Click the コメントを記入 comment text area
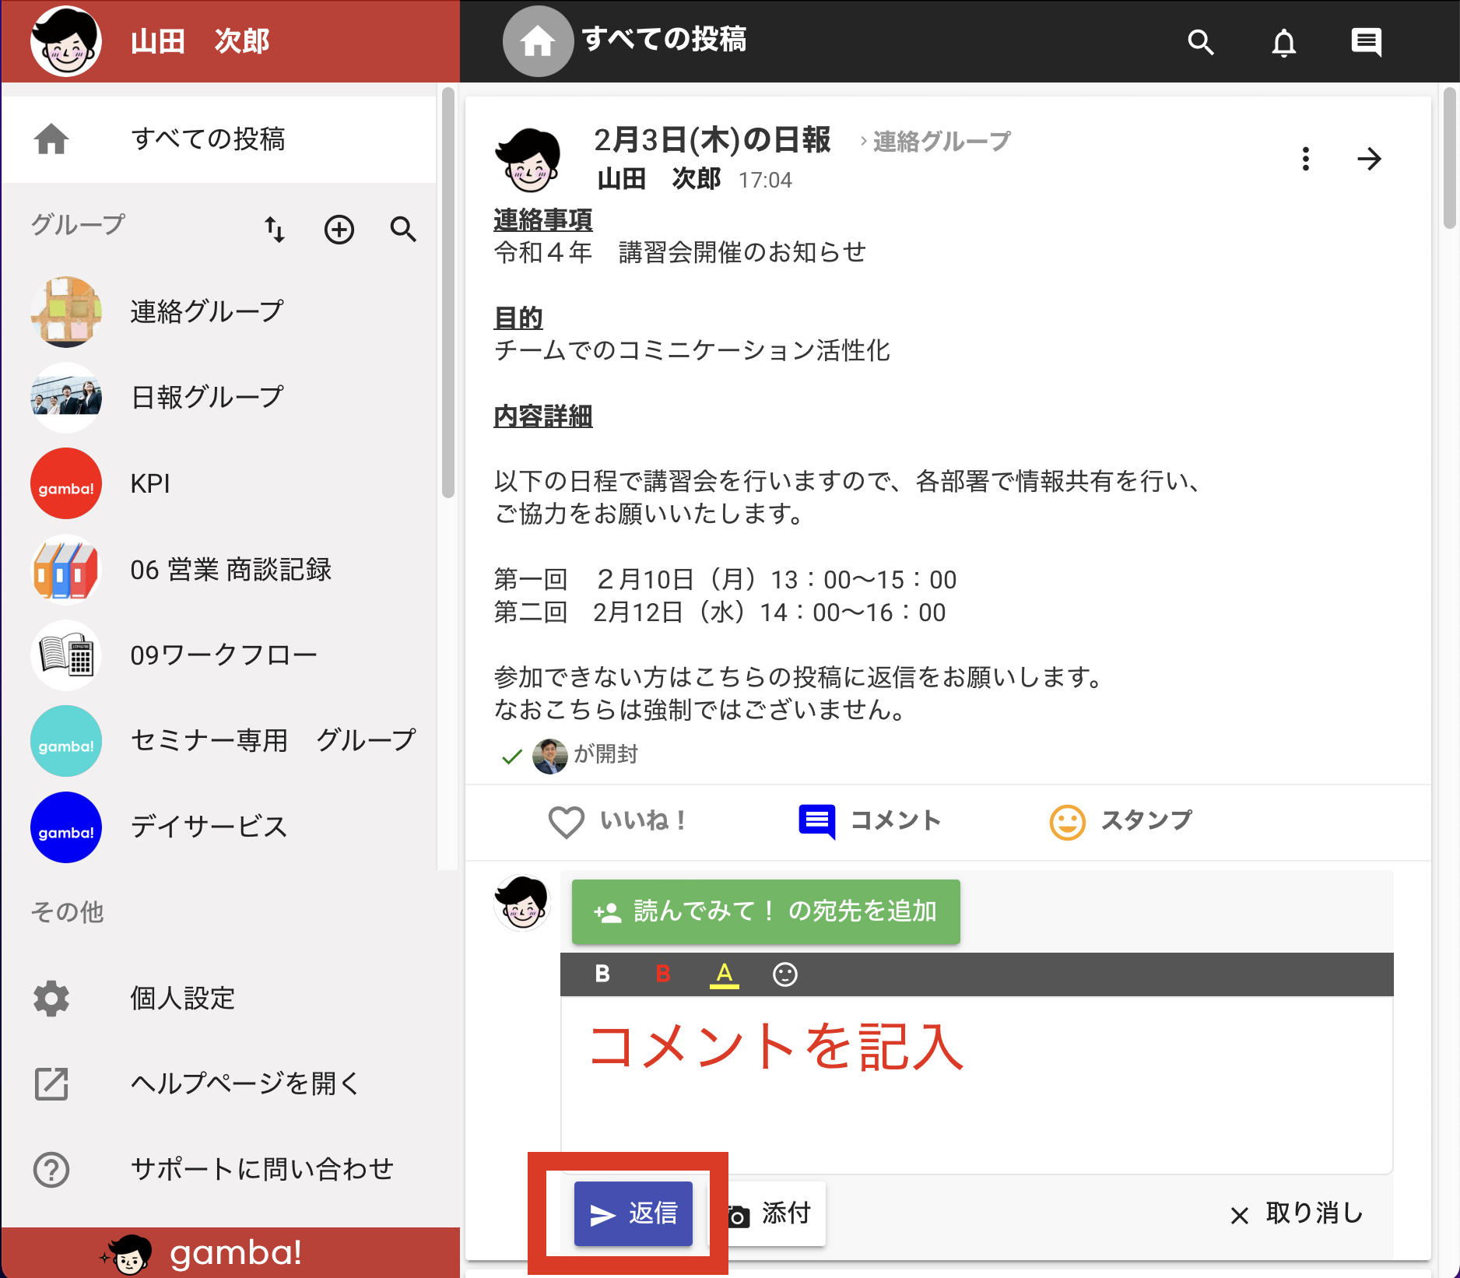This screenshot has height=1278, width=1460. 977,1085
